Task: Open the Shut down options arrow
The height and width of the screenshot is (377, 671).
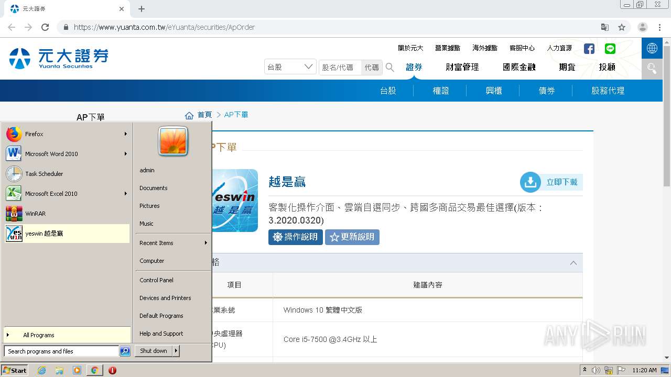Action: 176,351
